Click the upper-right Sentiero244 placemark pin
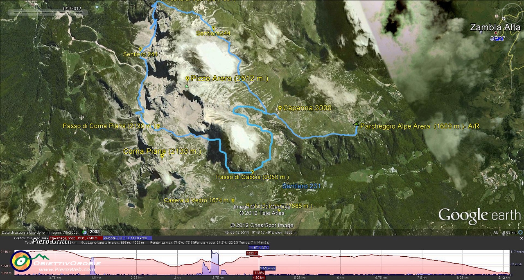This screenshot has width=524, height=280. point(213,28)
